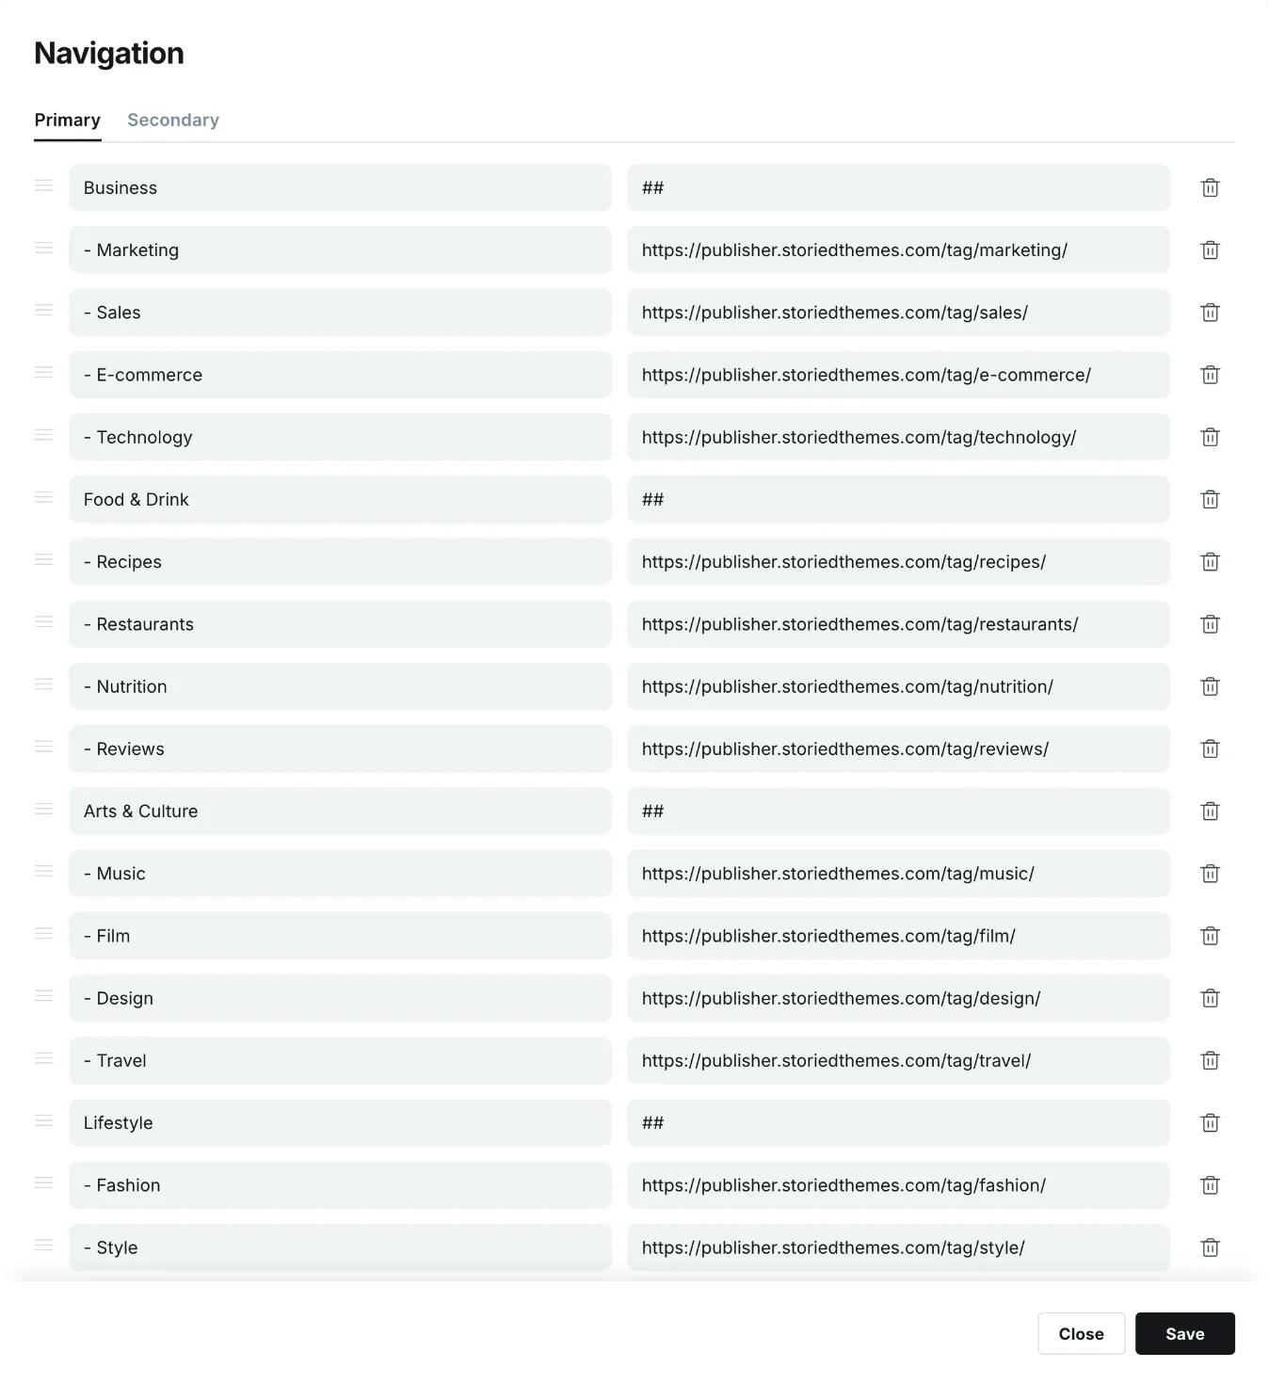Select the Primary navigation tab
The image size is (1269, 1384).
click(x=67, y=120)
